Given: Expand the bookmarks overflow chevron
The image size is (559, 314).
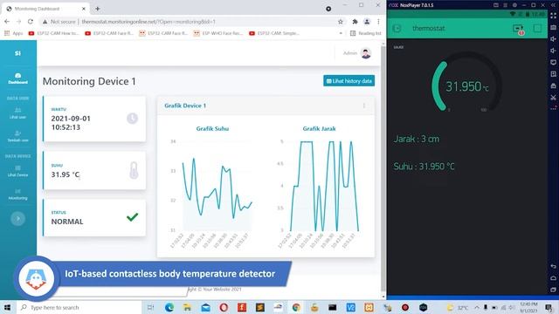Looking at the screenshot, I should click(x=341, y=33).
